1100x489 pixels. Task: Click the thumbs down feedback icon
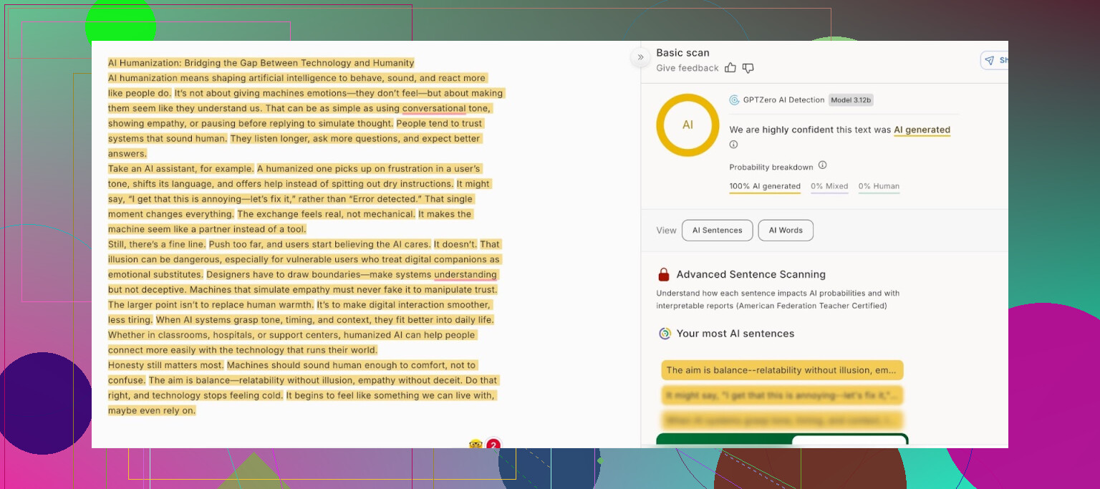[748, 68]
